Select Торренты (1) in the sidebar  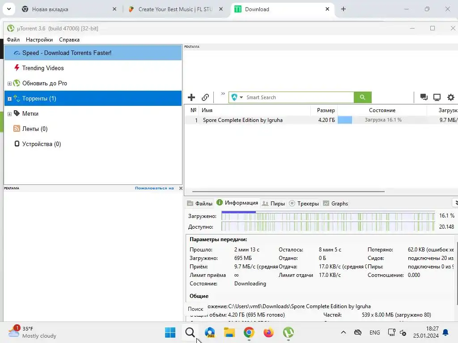(x=93, y=98)
